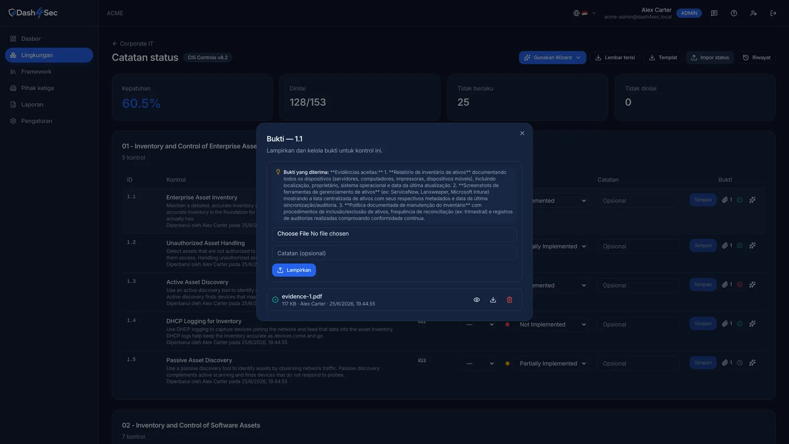Download the evidence-1.pdf file
Image resolution: width=789 pixels, height=444 pixels.
point(493,300)
